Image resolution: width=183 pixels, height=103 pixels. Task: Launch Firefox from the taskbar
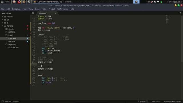(19, 2)
